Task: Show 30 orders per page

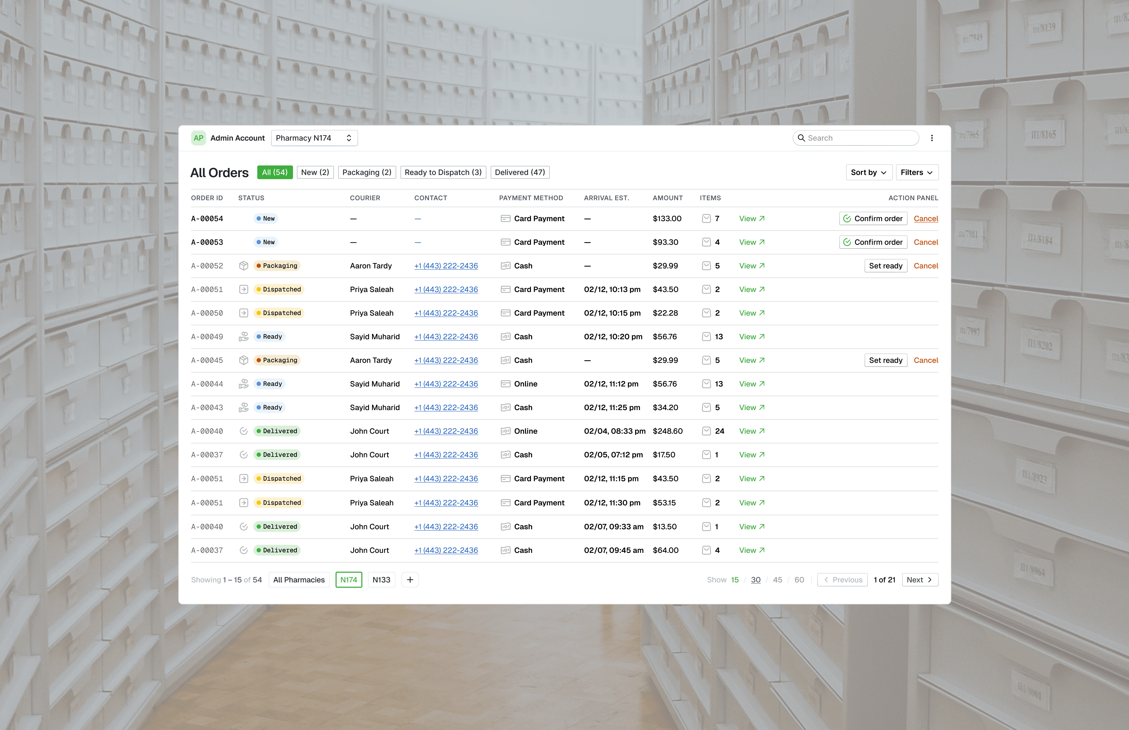Action: coord(756,580)
